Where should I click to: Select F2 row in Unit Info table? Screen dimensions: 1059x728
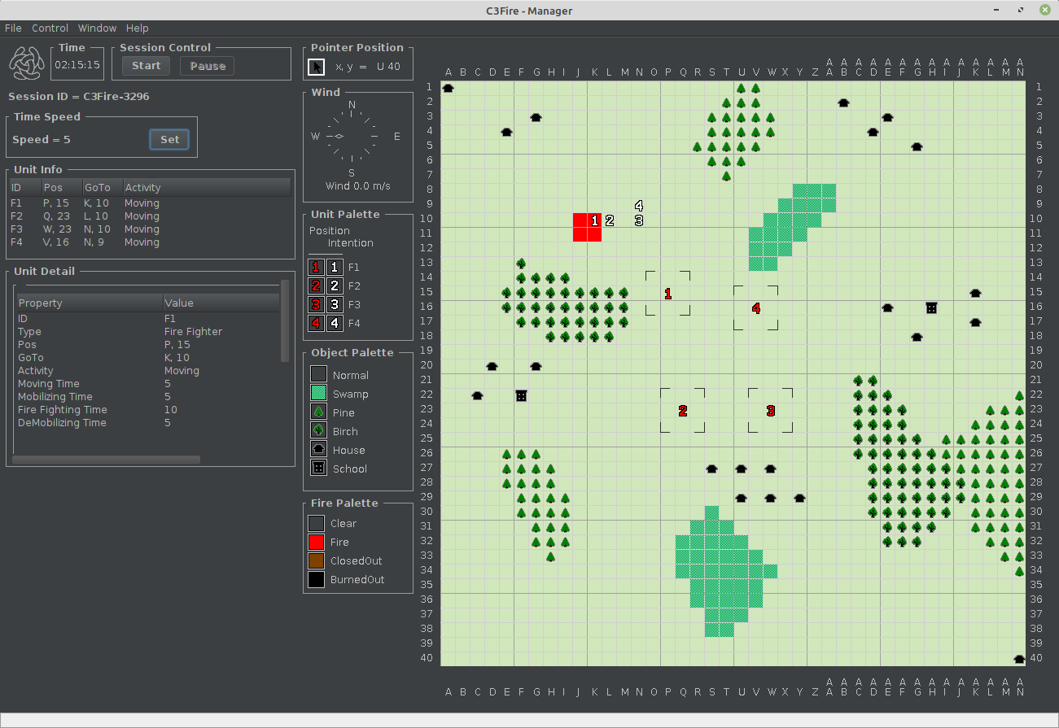(150, 216)
